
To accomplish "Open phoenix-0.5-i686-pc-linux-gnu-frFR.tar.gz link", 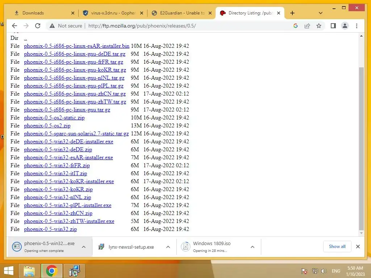I will (74, 62).
